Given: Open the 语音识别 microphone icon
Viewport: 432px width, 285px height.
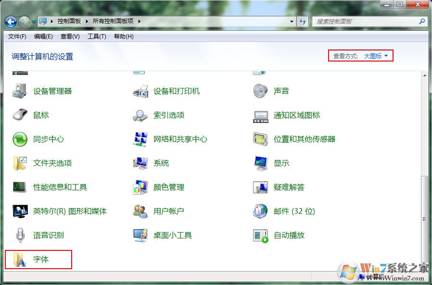Looking at the screenshot, I should (20, 235).
